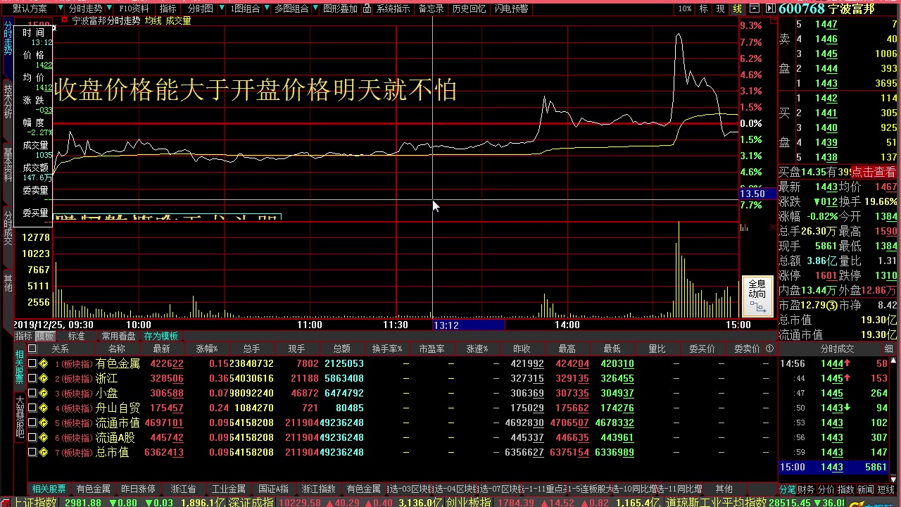Click the red square icon before 宁波富邦分时走势
This screenshot has width=901, height=507.
click(x=65, y=20)
